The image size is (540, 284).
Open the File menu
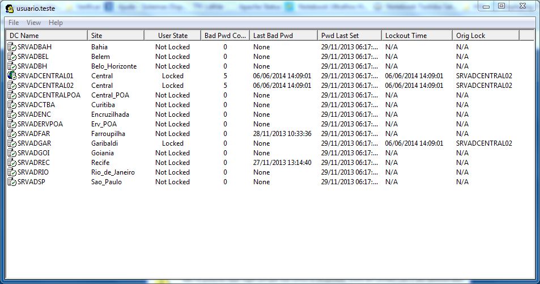(x=14, y=23)
